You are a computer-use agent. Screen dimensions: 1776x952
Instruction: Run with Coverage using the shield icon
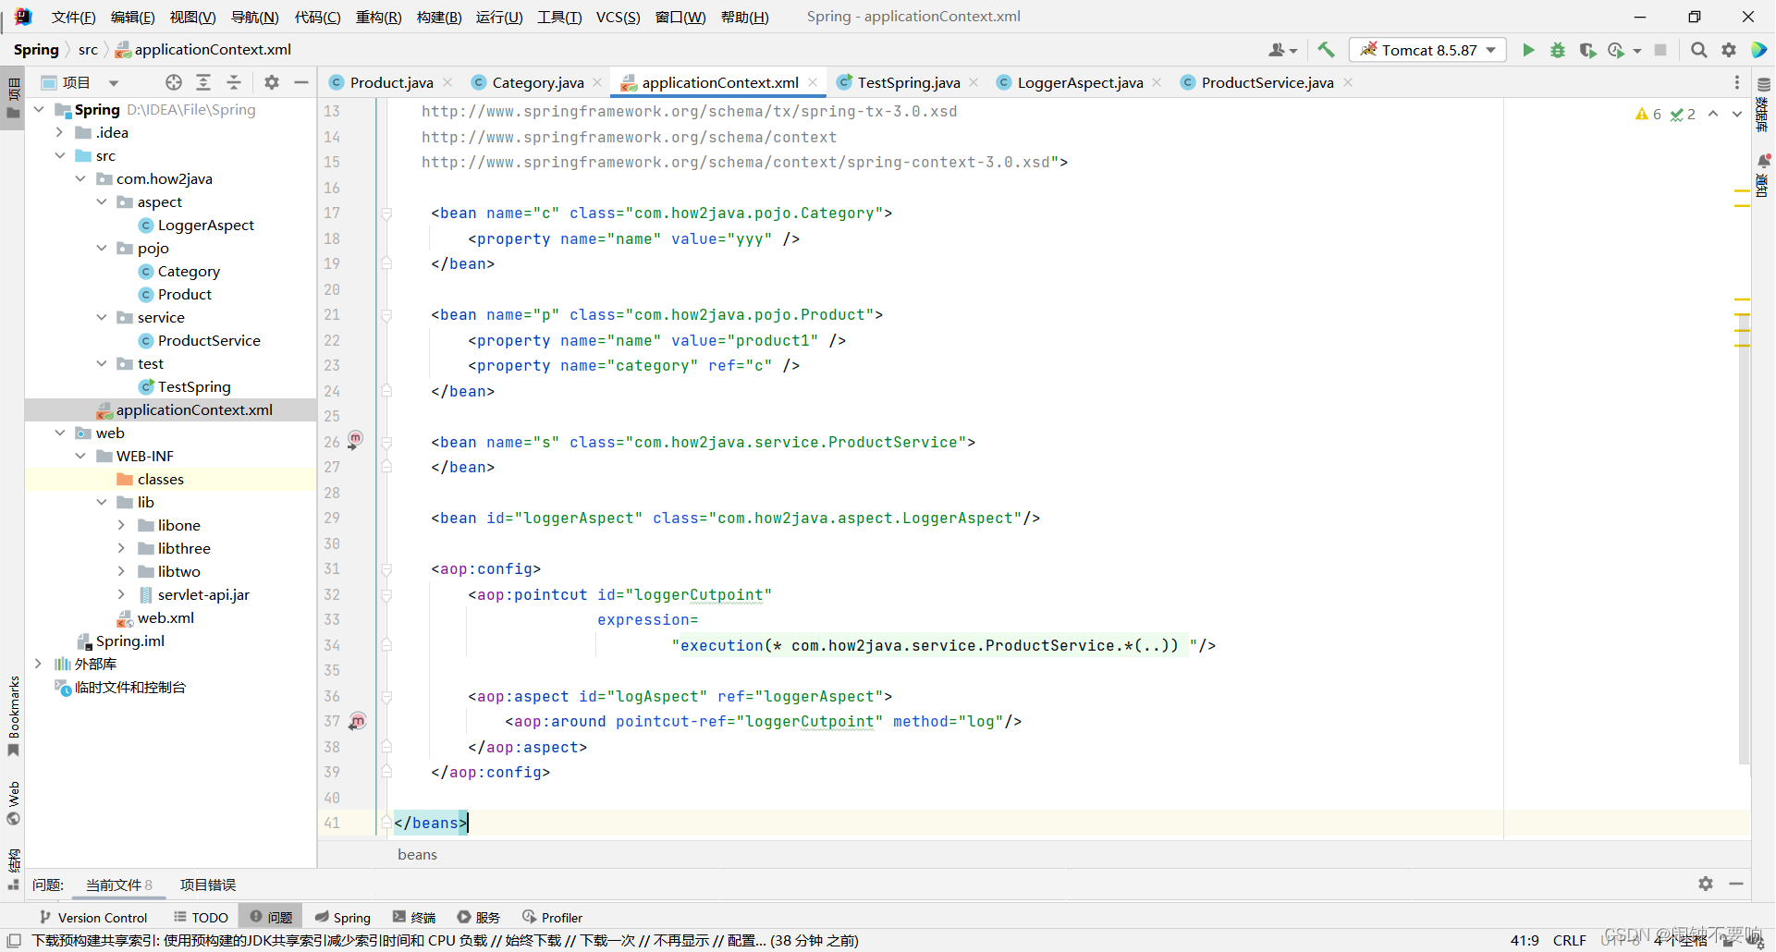tap(1588, 50)
